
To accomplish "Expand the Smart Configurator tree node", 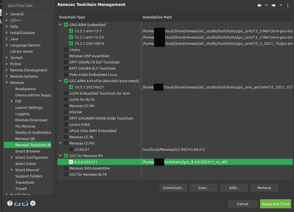I will click(x=12, y=158).
